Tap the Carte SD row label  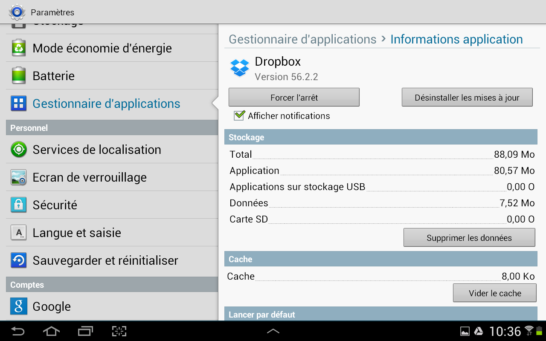pyautogui.click(x=249, y=219)
